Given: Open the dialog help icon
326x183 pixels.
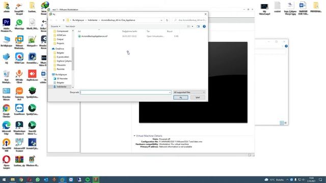Looking at the screenshot, I should tap(204, 26).
